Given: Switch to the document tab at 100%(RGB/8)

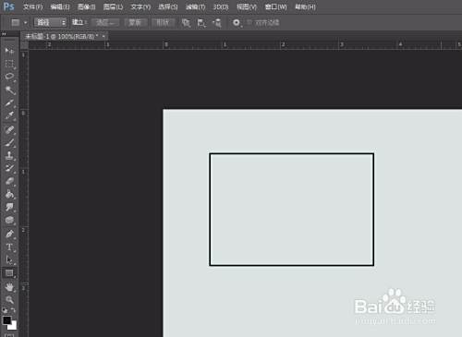Looking at the screenshot, I should coord(62,36).
